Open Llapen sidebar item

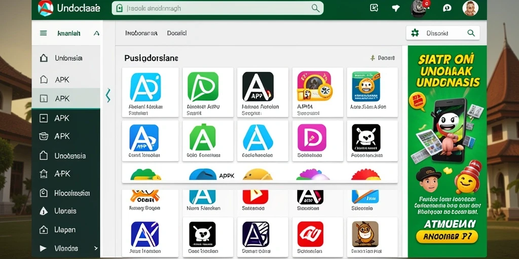click(x=66, y=230)
